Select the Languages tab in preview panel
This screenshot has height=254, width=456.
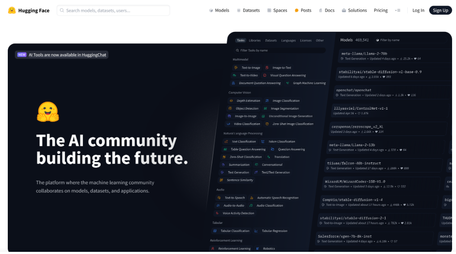tap(288, 41)
